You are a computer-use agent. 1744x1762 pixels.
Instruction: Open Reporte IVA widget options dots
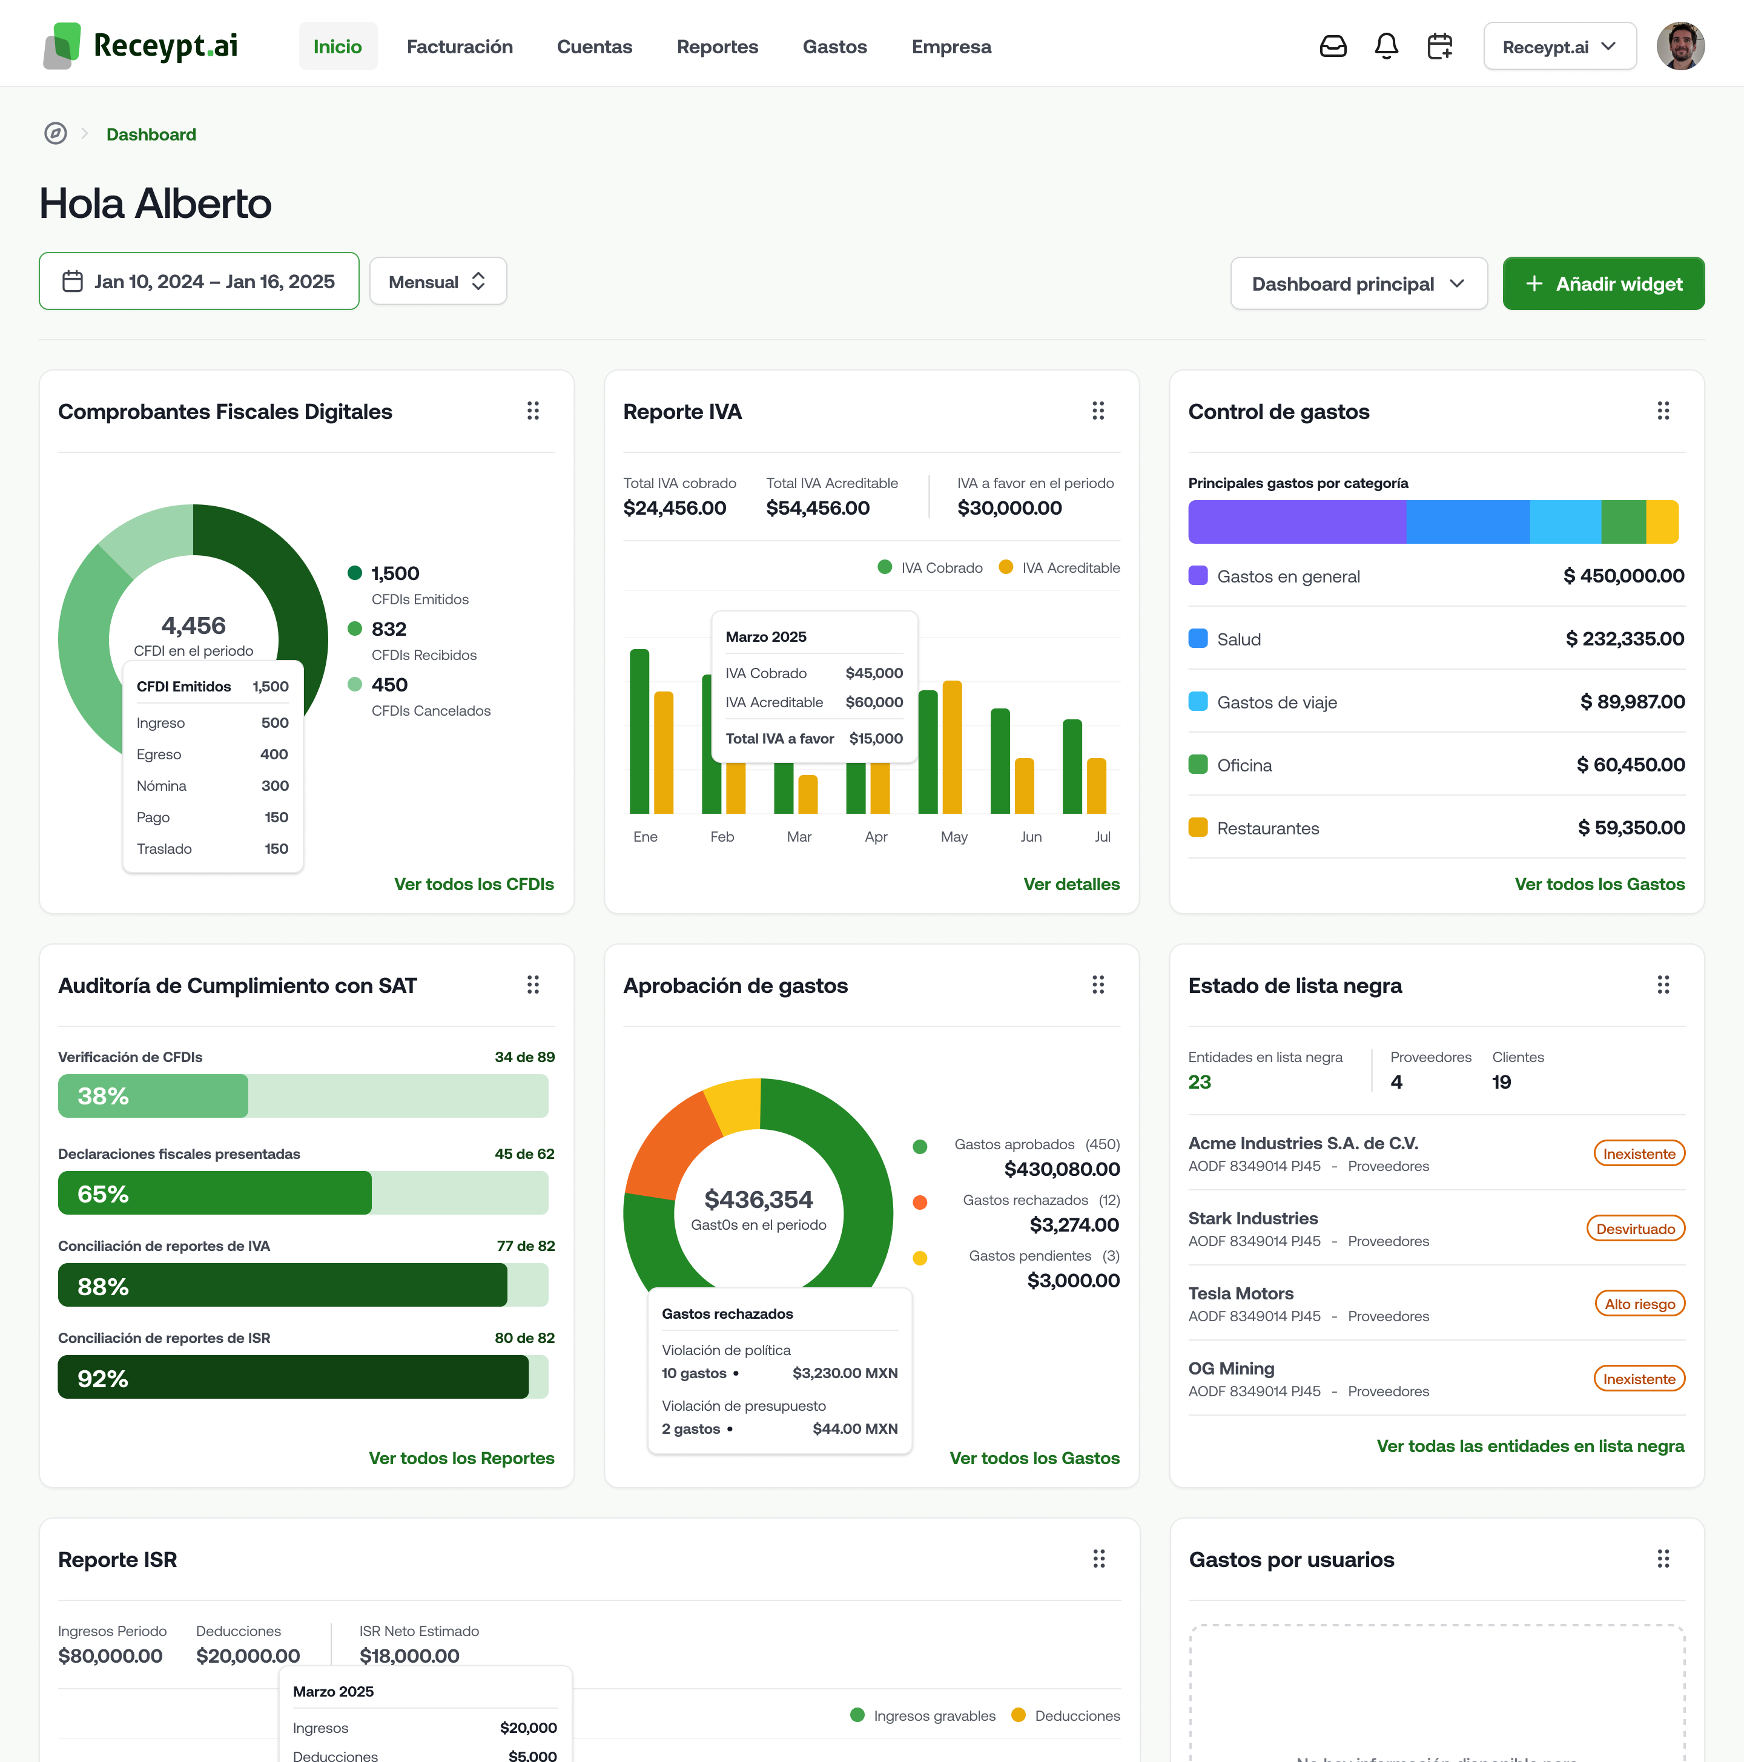pos(1098,411)
